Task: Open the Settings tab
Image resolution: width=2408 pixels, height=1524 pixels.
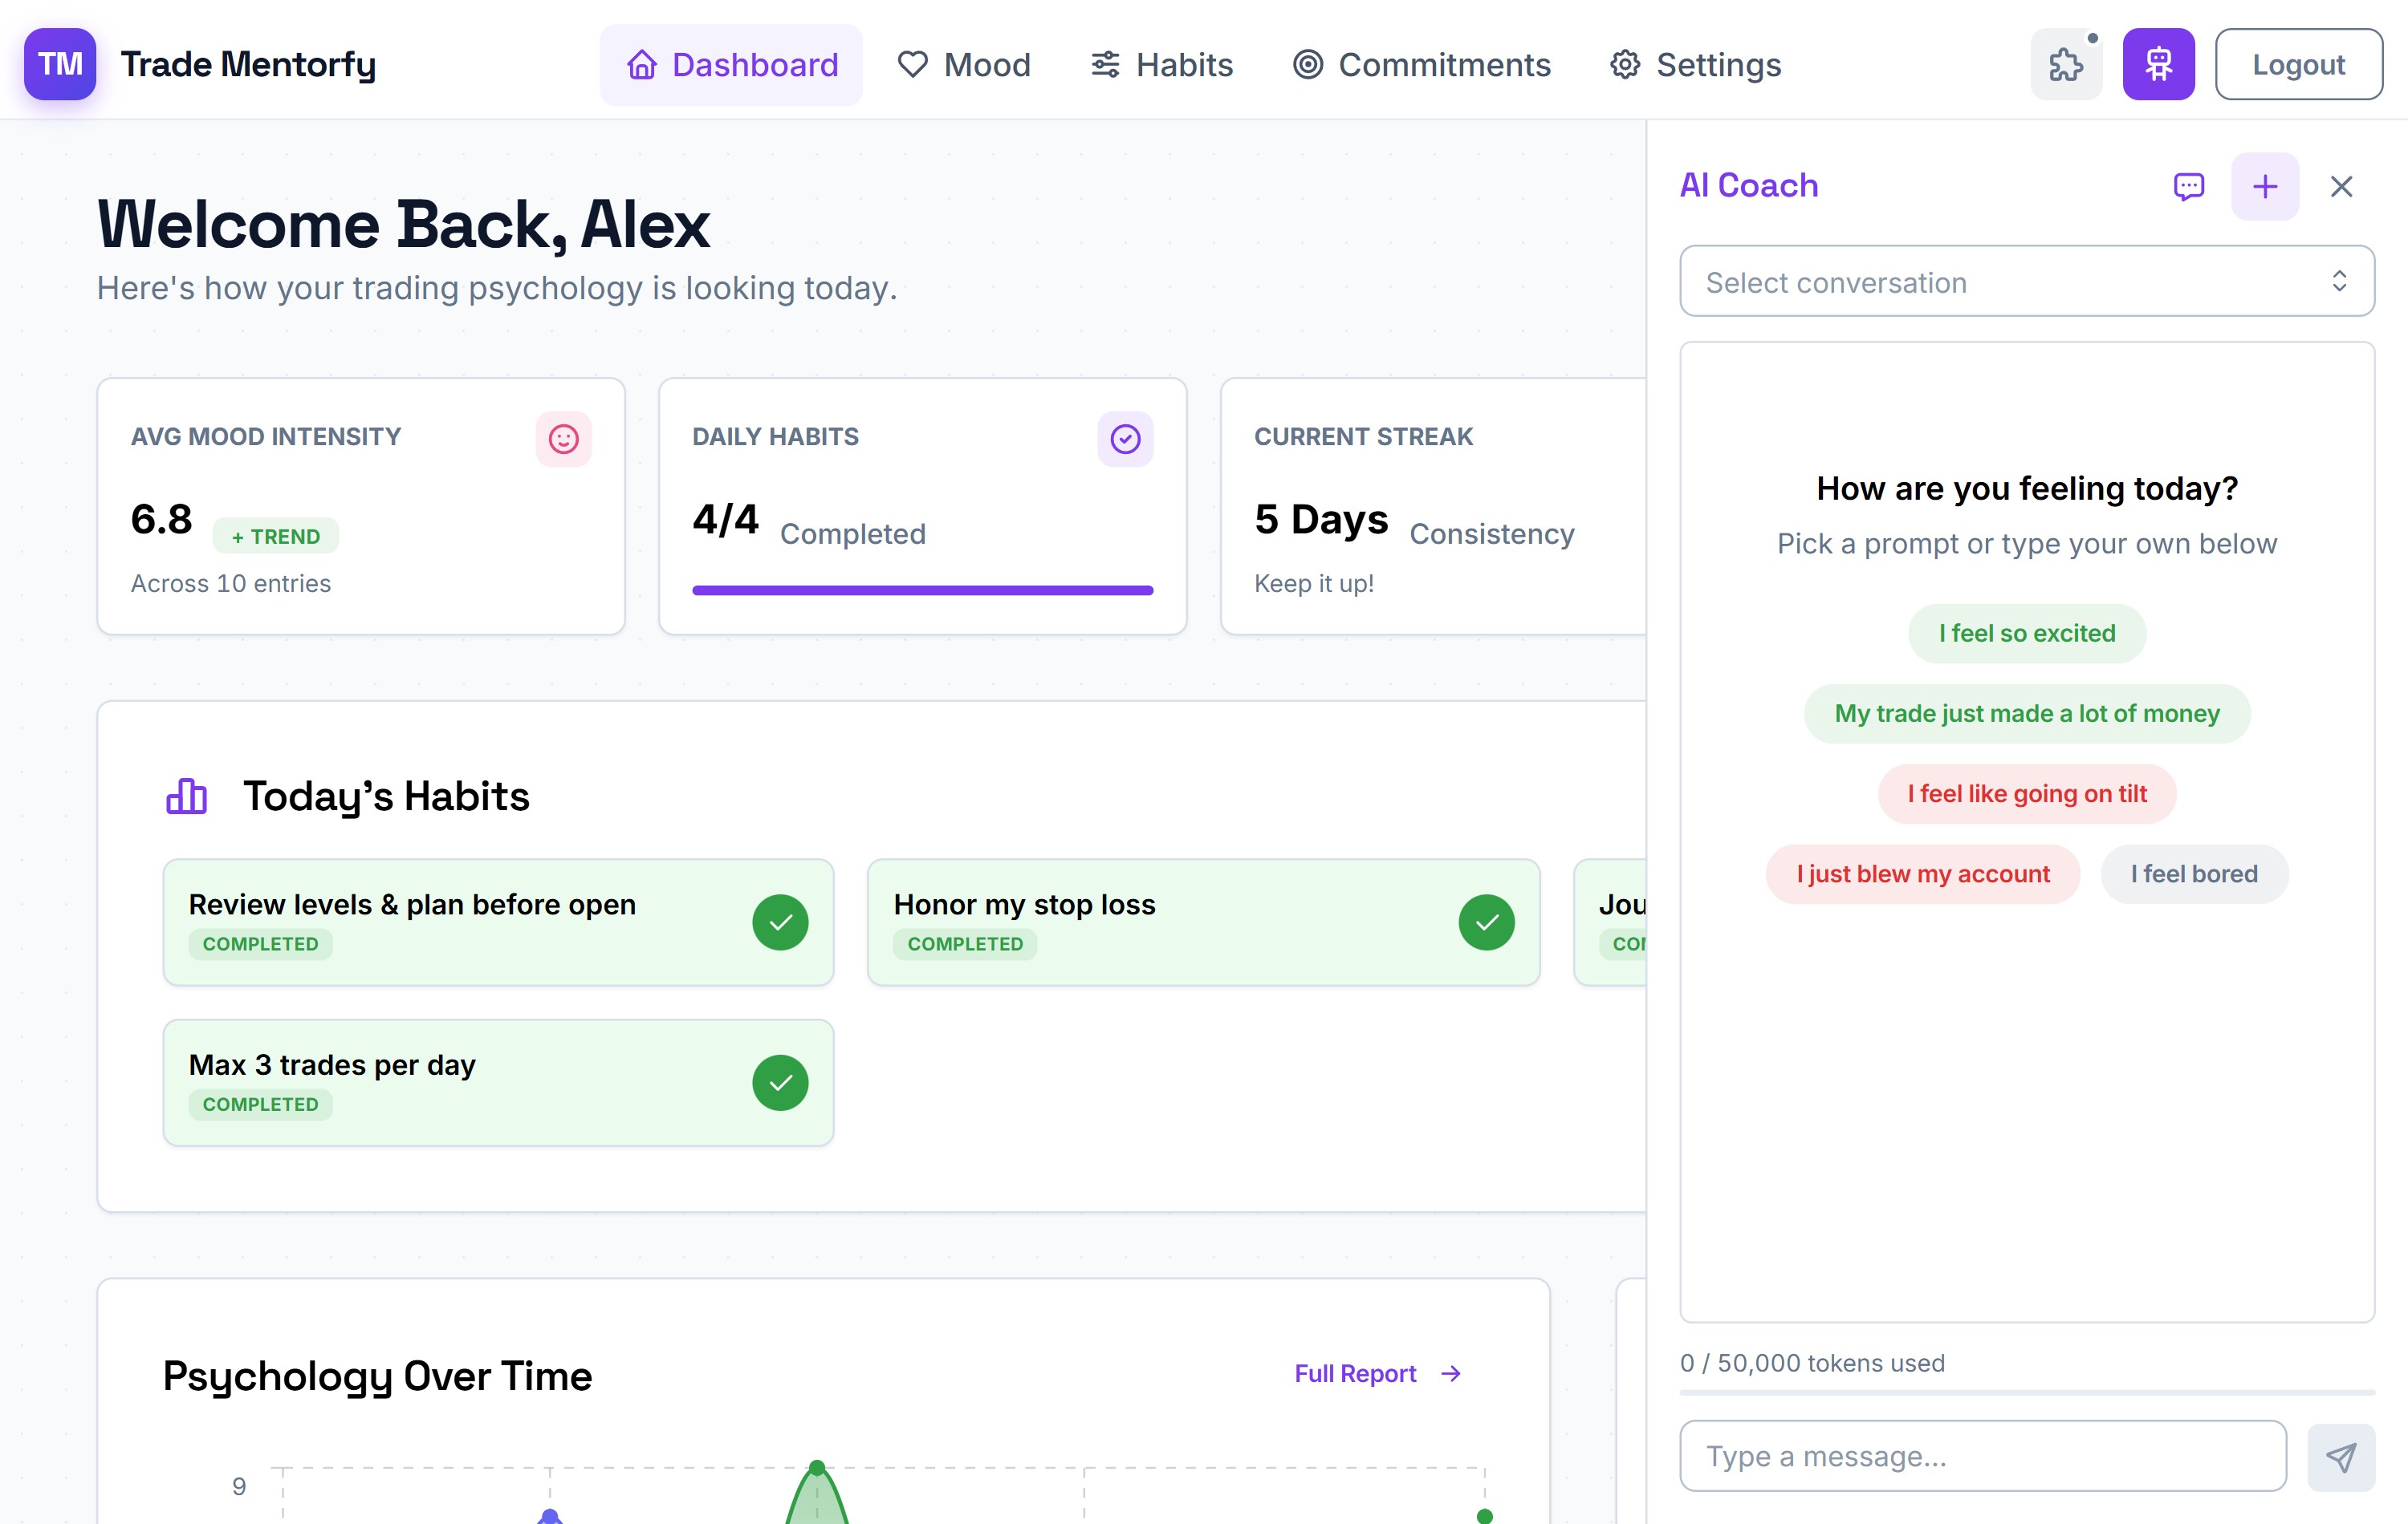Action: tap(1695, 64)
